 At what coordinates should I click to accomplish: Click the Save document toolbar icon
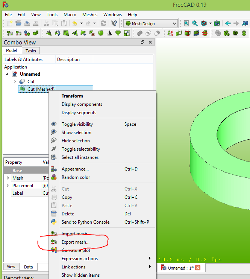click(27, 23)
